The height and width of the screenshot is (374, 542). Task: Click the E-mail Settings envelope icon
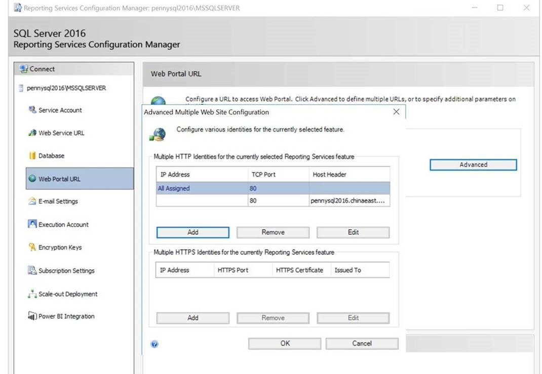(x=32, y=201)
